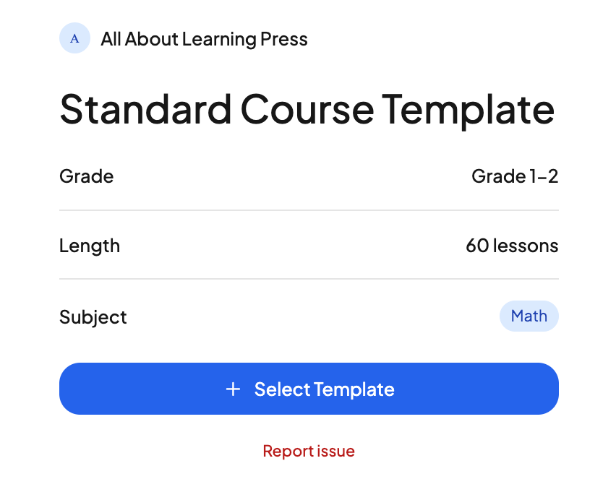The height and width of the screenshot is (479, 616).
Task: Open the Report issue link
Action: tap(309, 452)
